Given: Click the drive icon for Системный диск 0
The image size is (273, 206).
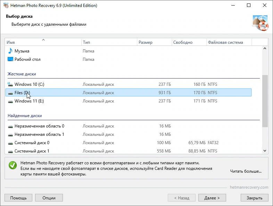Looking at the screenshot, I should (x=10, y=143).
